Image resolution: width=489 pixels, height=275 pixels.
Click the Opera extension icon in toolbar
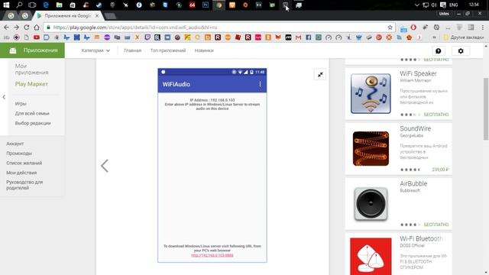(x=413, y=27)
